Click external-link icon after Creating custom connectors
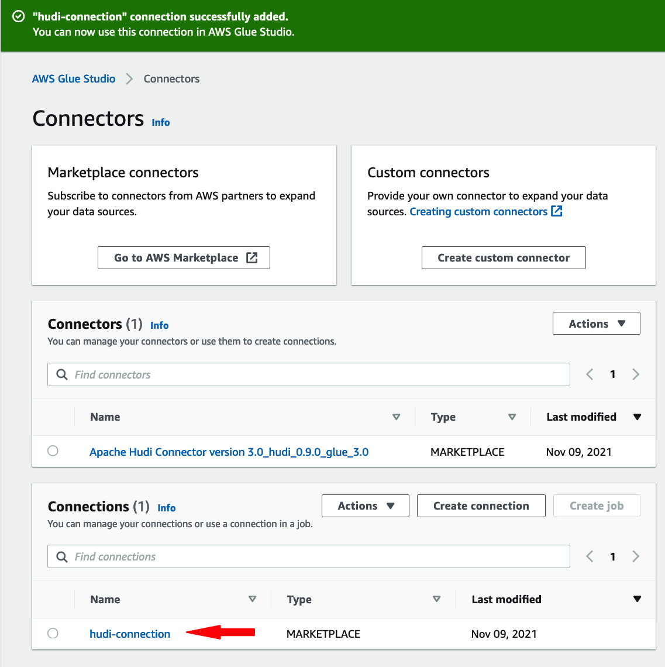Screen dimensions: 665x667 557,211
